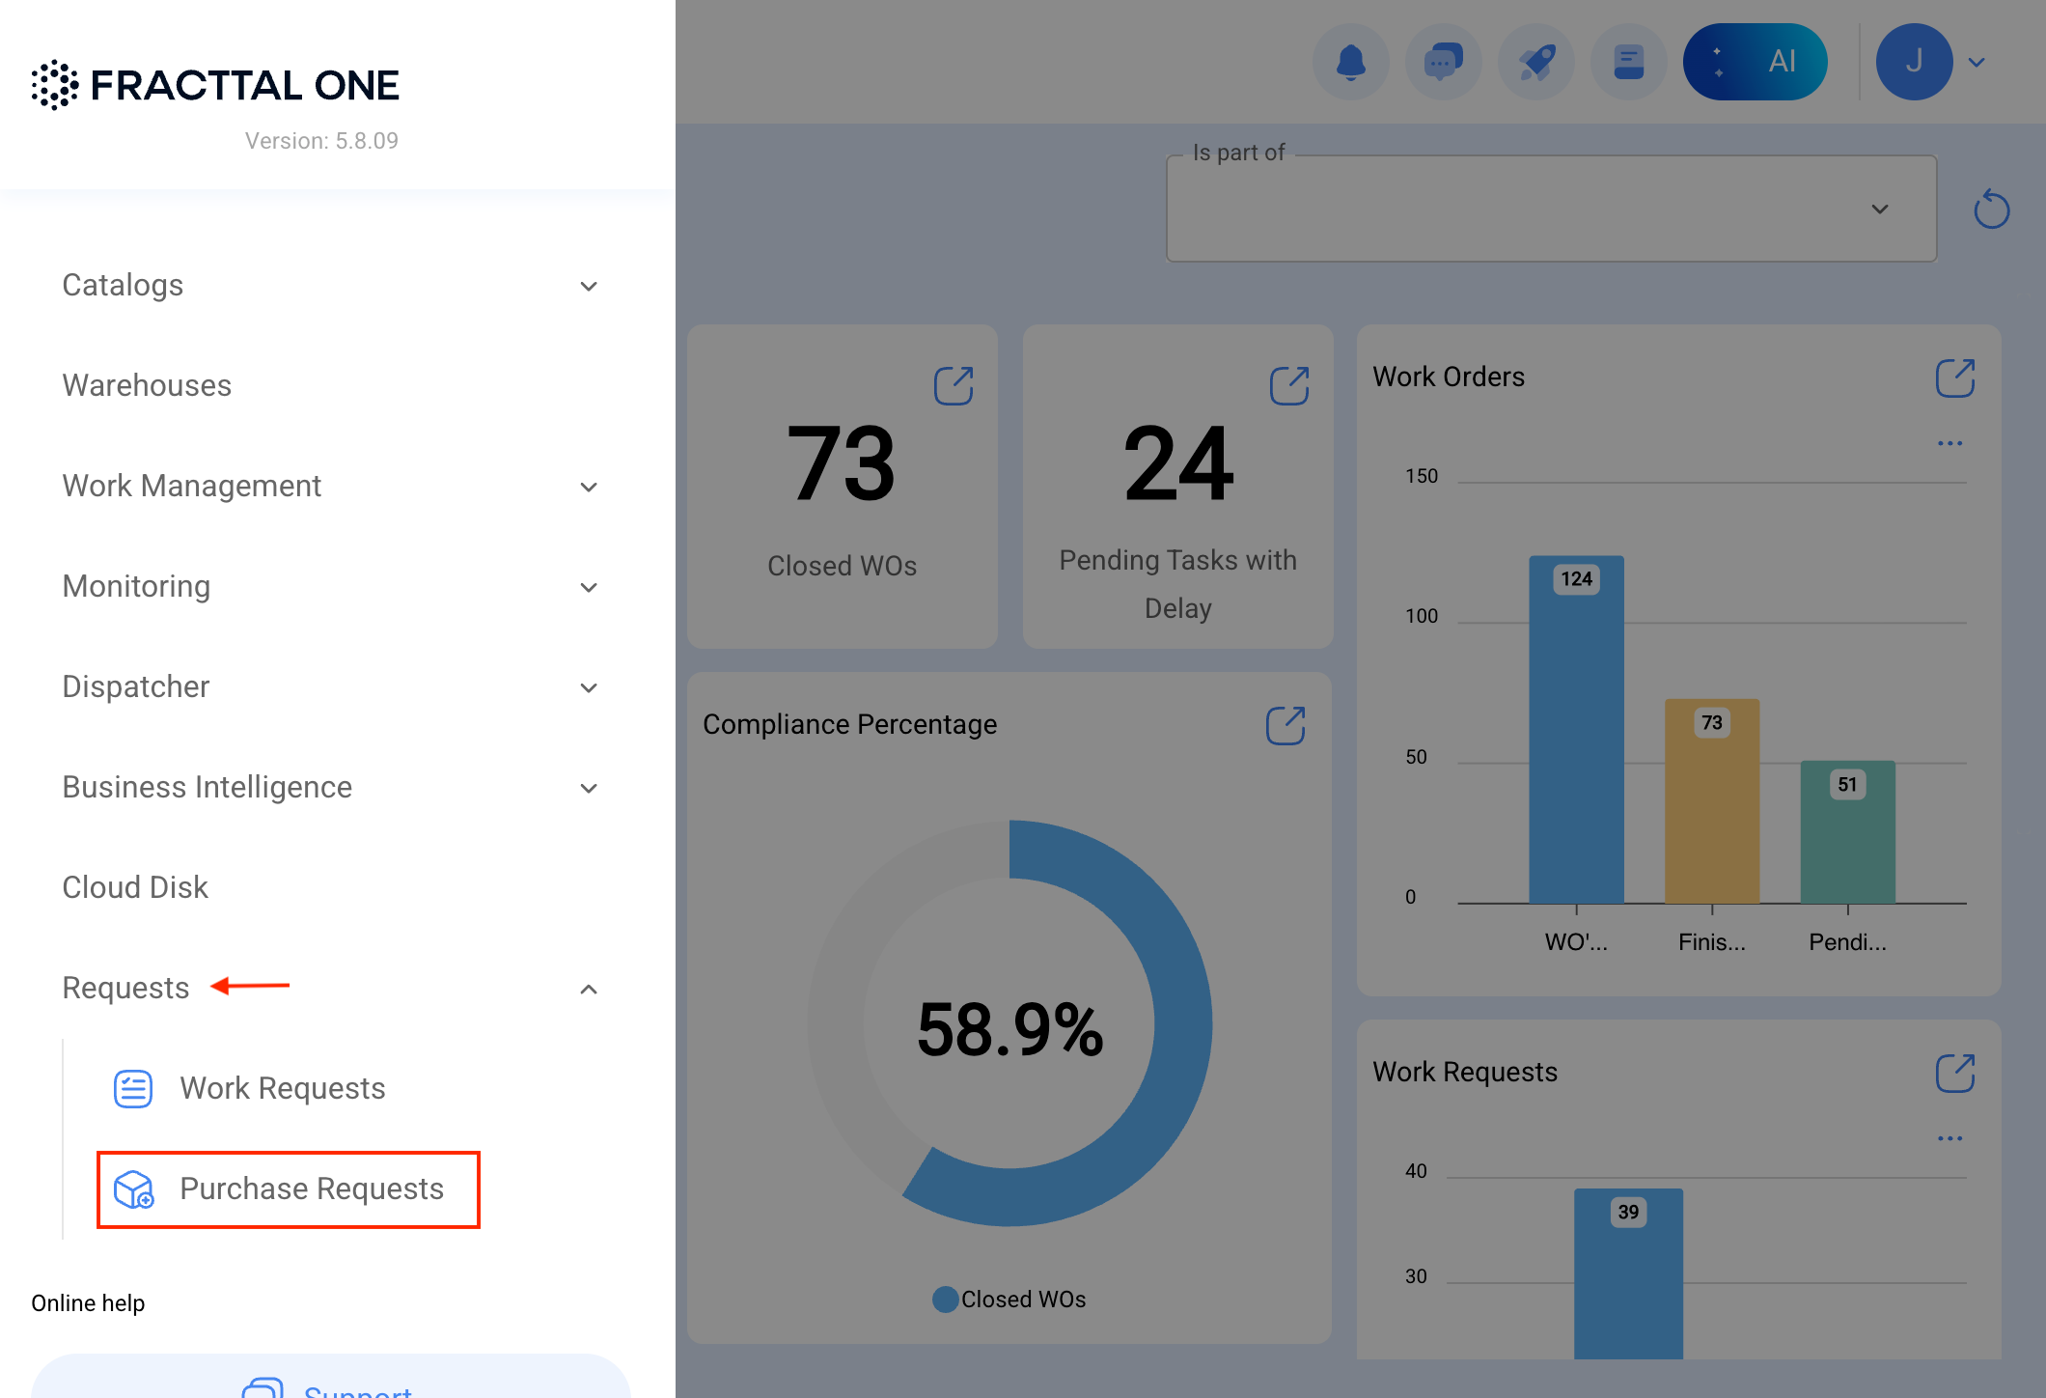This screenshot has width=2046, height=1398.
Task: Click the Closed WOs legend dot
Action: click(946, 1300)
